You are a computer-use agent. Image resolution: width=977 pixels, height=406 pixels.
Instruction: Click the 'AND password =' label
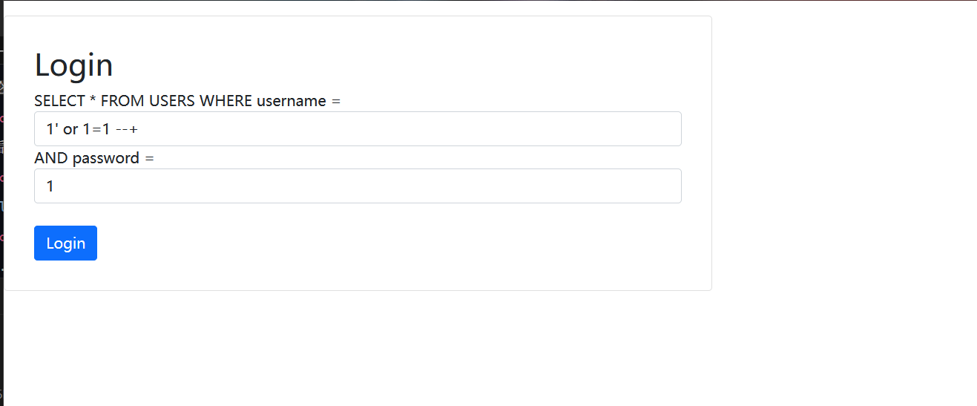pos(93,158)
